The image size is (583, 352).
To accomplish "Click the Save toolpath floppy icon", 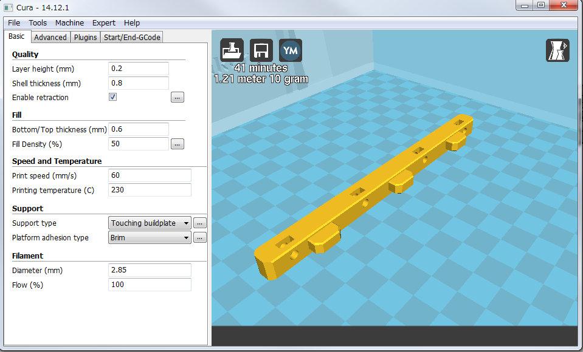I will pos(261,50).
